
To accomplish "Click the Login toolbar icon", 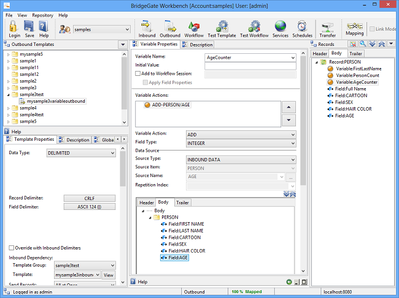I will pyautogui.click(x=14, y=29).
